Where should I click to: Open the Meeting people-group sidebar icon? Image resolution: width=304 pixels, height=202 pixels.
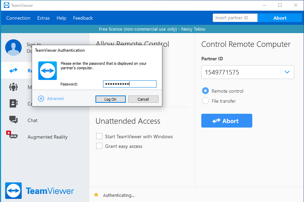click(13, 87)
